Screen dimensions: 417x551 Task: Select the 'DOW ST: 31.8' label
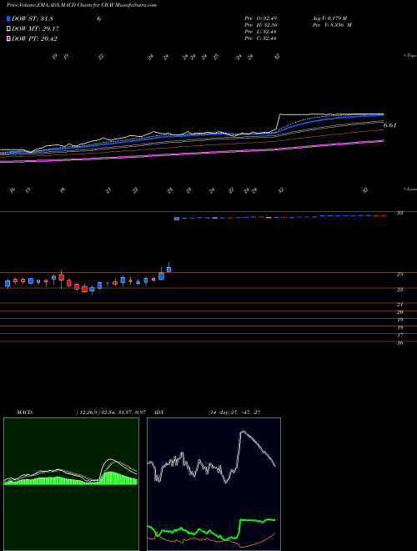click(x=33, y=18)
